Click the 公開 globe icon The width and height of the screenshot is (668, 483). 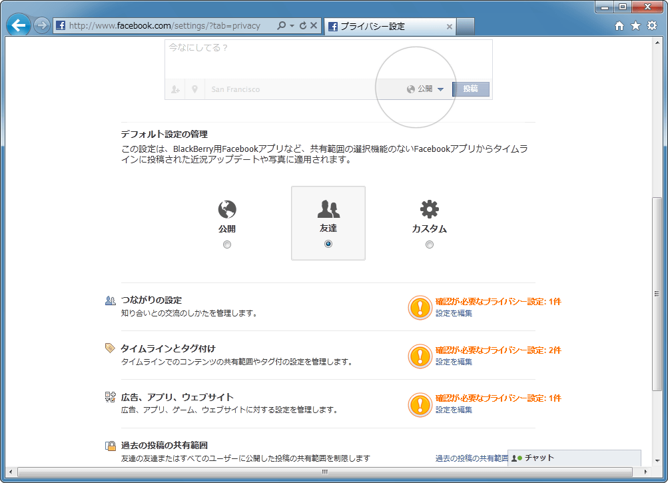tap(227, 209)
